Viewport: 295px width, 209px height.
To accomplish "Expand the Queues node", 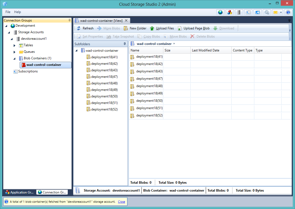I will tap(14, 52).
